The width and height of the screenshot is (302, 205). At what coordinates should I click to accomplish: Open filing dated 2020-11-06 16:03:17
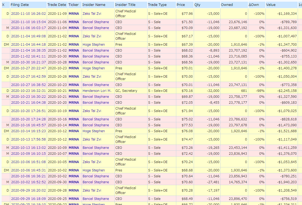pyautogui.click(x=28, y=28)
